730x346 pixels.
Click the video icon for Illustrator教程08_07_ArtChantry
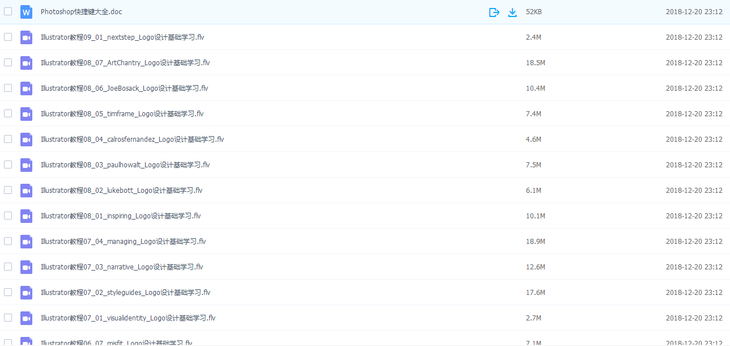pos(26,63)
